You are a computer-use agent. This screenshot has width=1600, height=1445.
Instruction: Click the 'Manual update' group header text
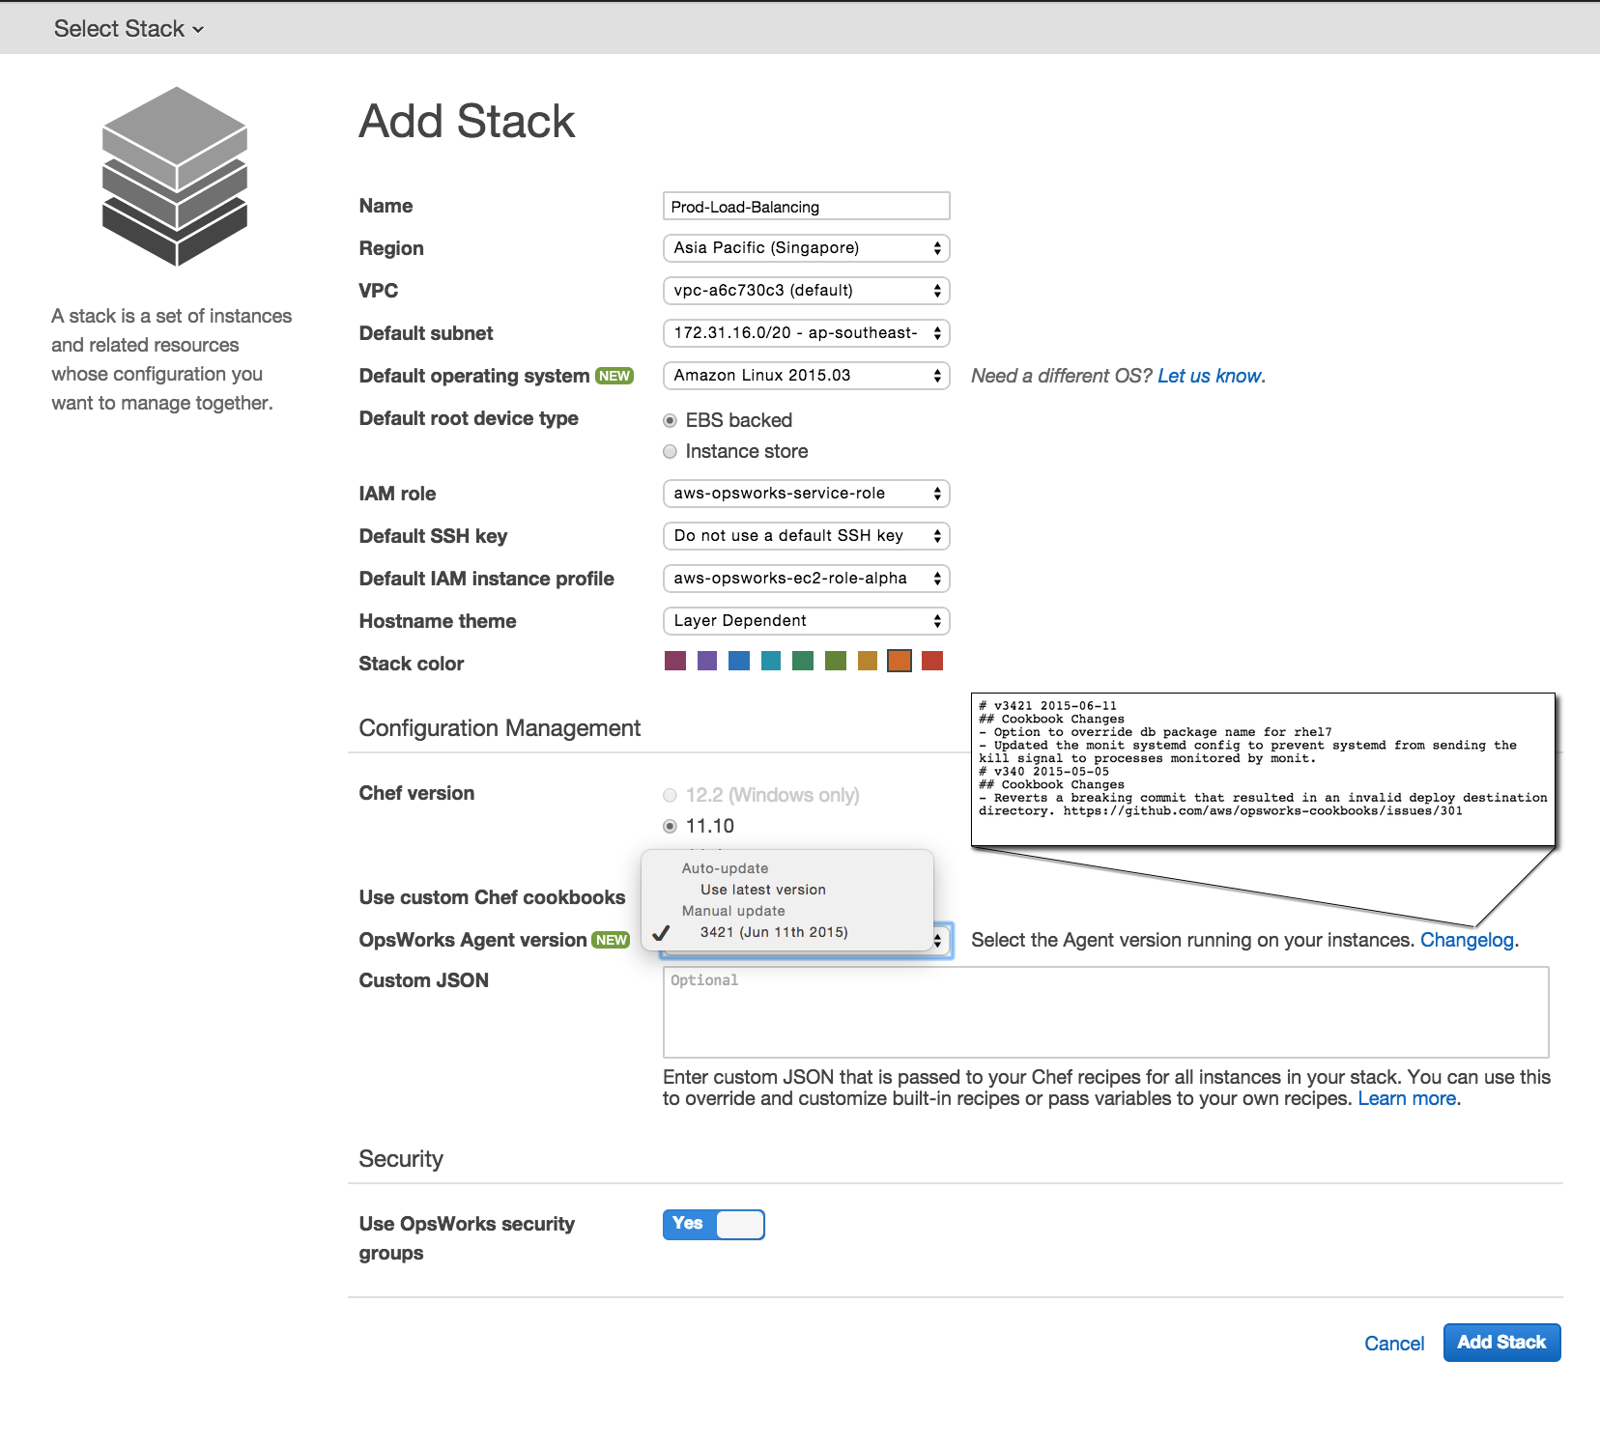pos(733,911)
